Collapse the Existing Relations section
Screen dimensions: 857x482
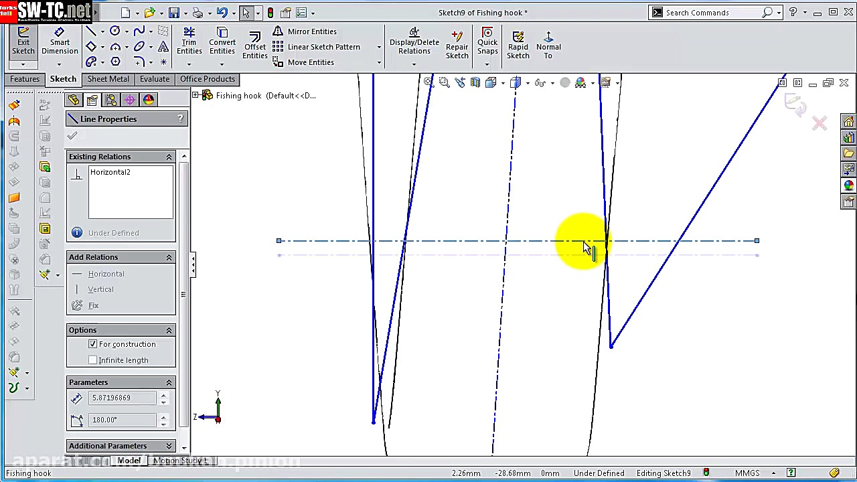(169, 156)
